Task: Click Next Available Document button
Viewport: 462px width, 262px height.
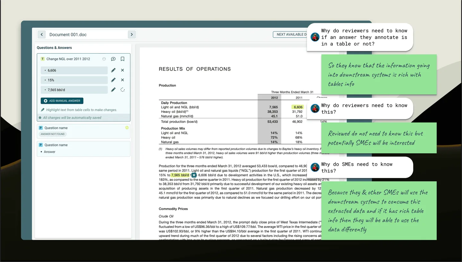Action: (x=290, y=34)
